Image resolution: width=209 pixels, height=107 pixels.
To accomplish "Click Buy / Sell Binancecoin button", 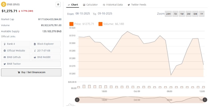I will (31, 72).
